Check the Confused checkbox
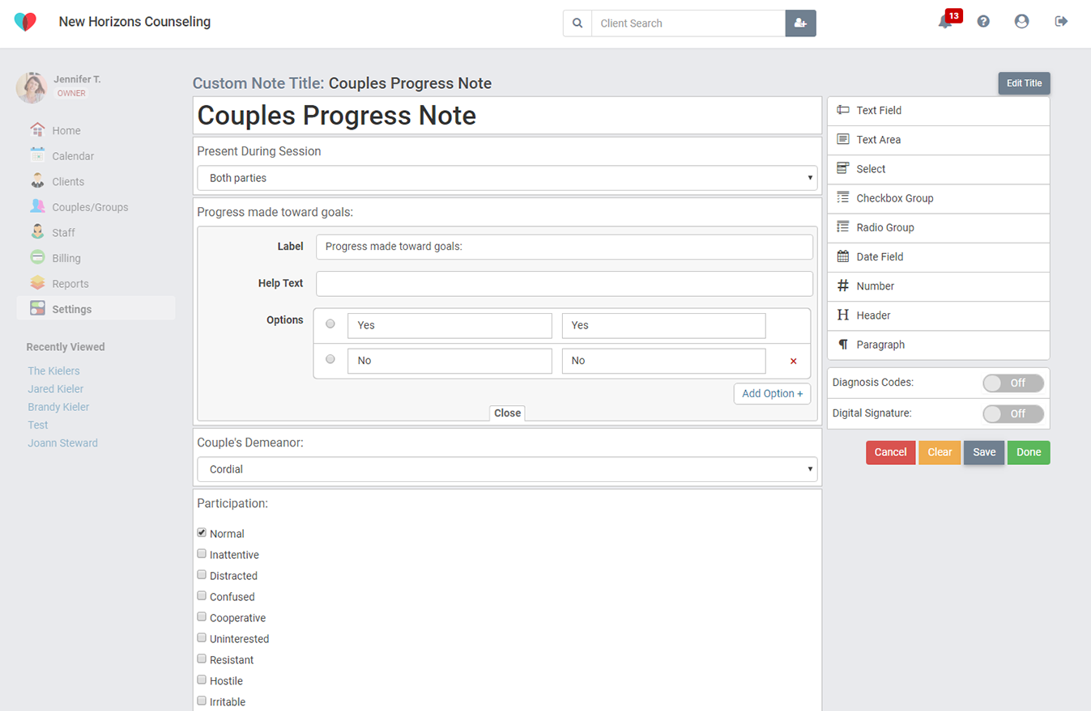This screenshot has height=711, width=1091. 202,595
